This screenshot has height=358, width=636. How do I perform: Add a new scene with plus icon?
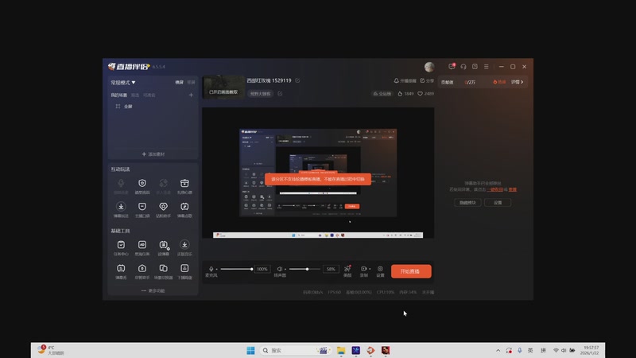click(x=191, y=95)
